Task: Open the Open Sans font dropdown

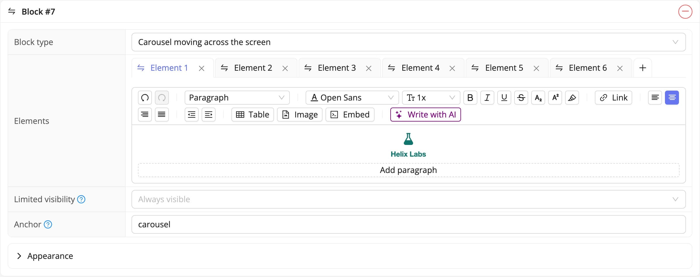Action: tap(352, 98)
